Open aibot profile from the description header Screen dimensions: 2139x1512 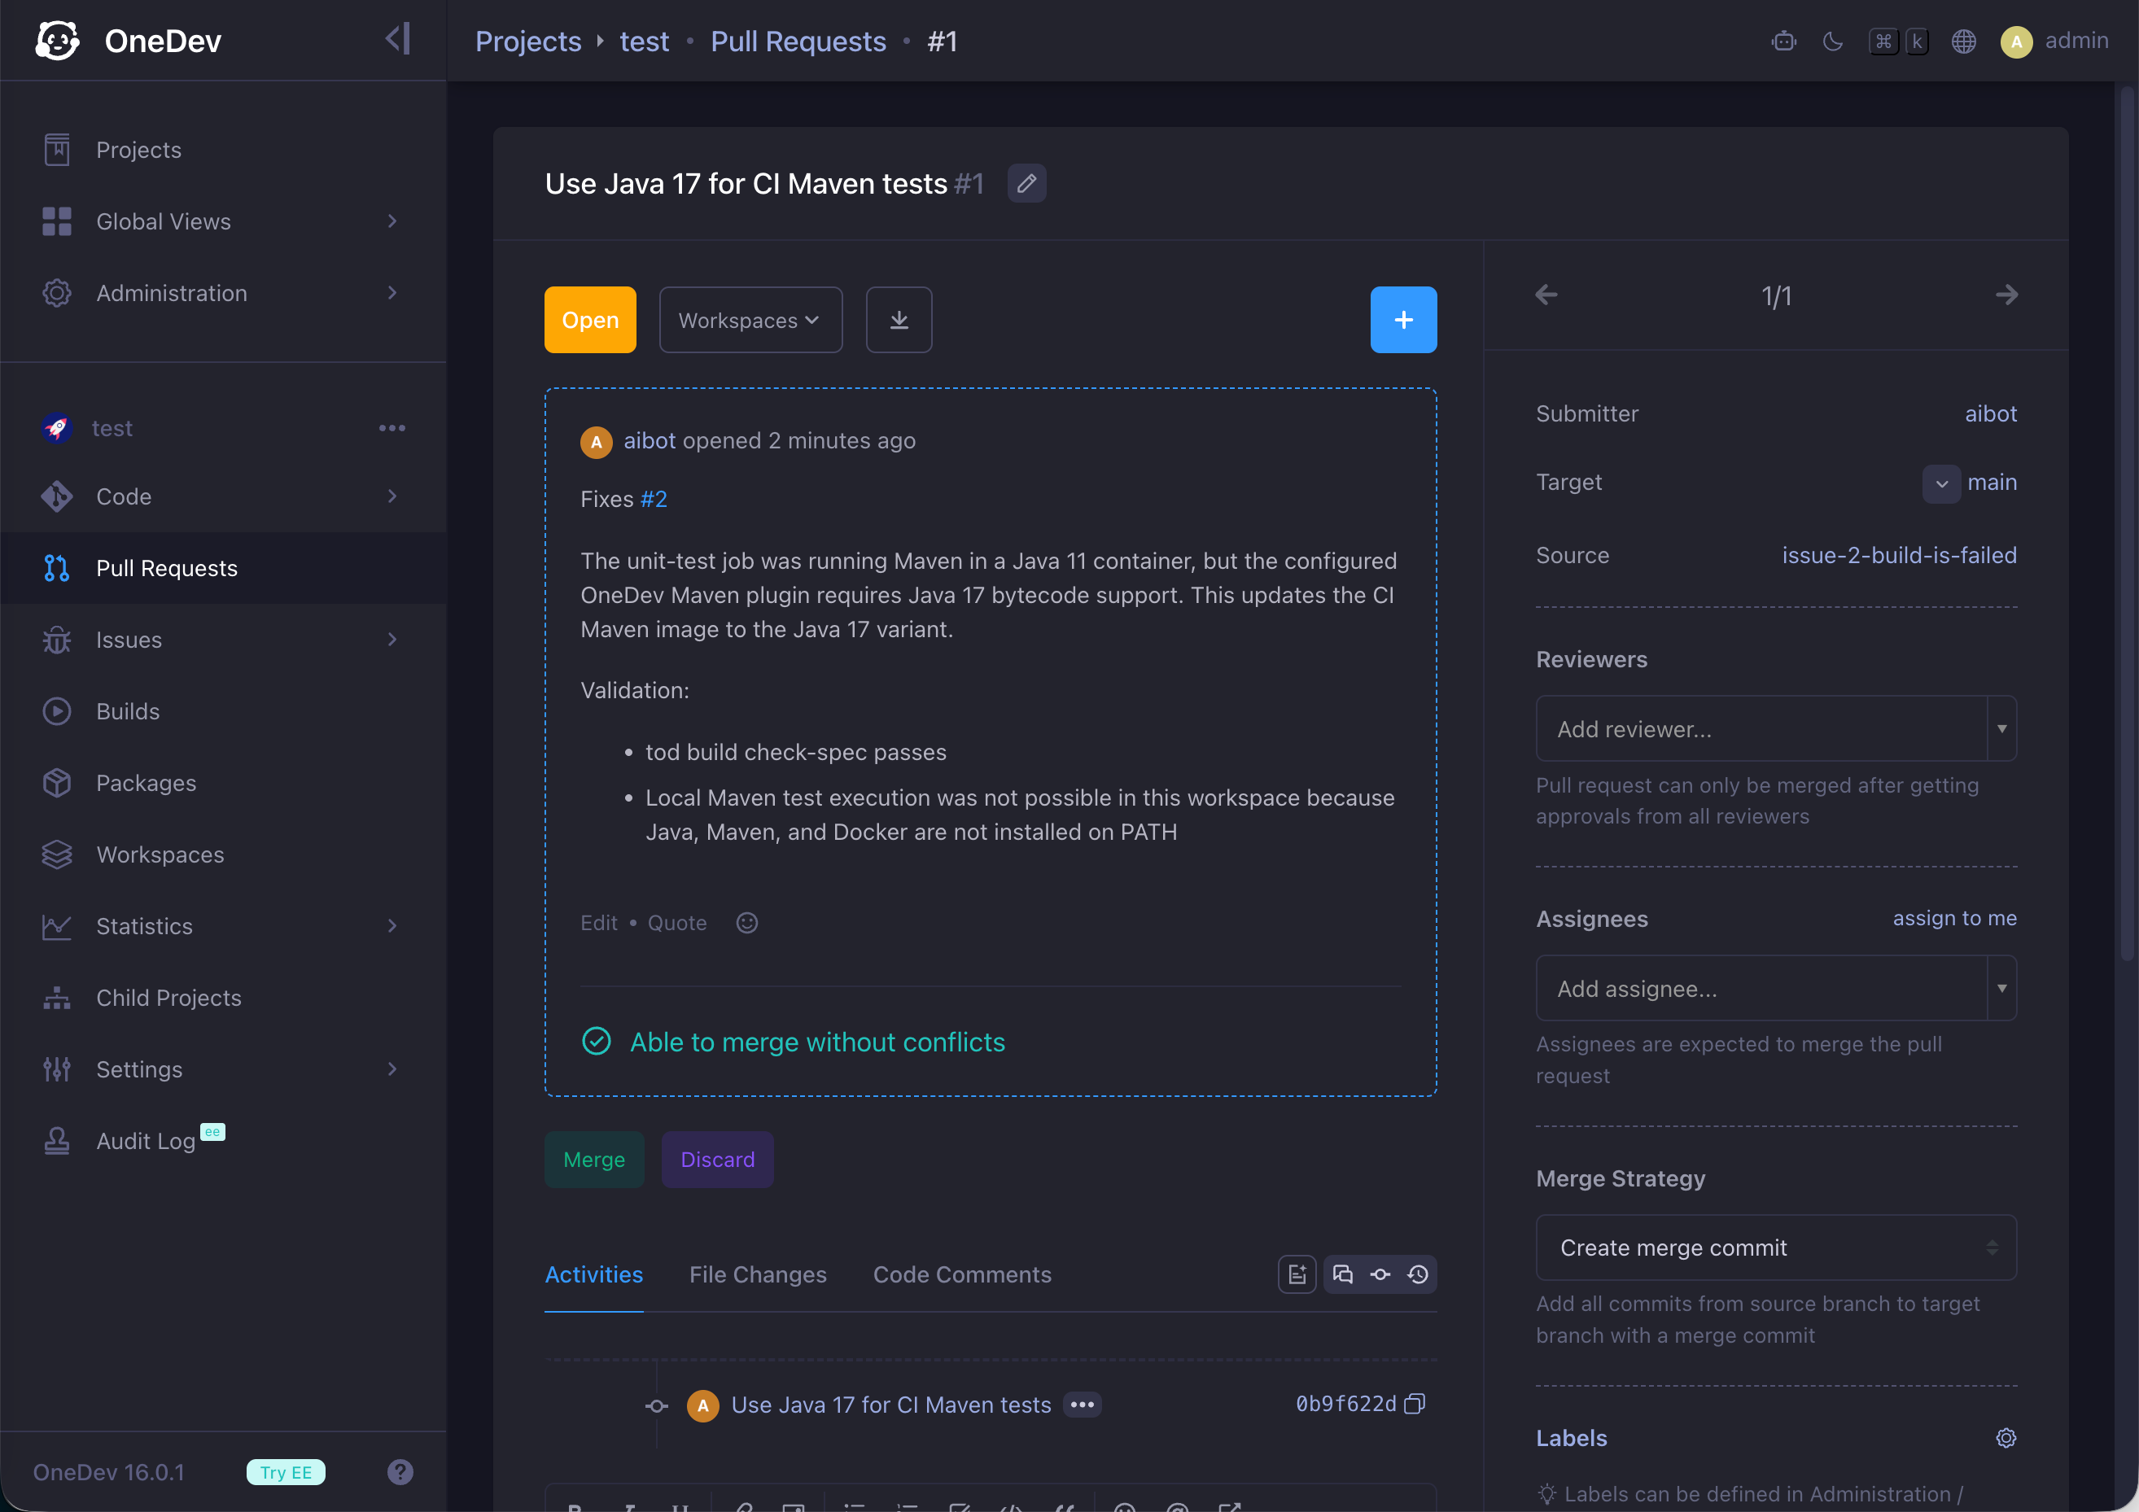(x=650, y=440)
